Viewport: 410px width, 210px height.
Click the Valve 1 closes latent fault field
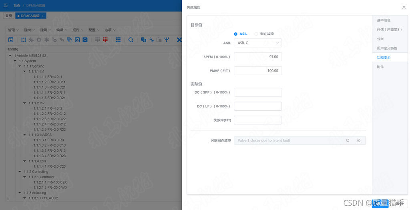pyautogui.click(x=287, y=140)
